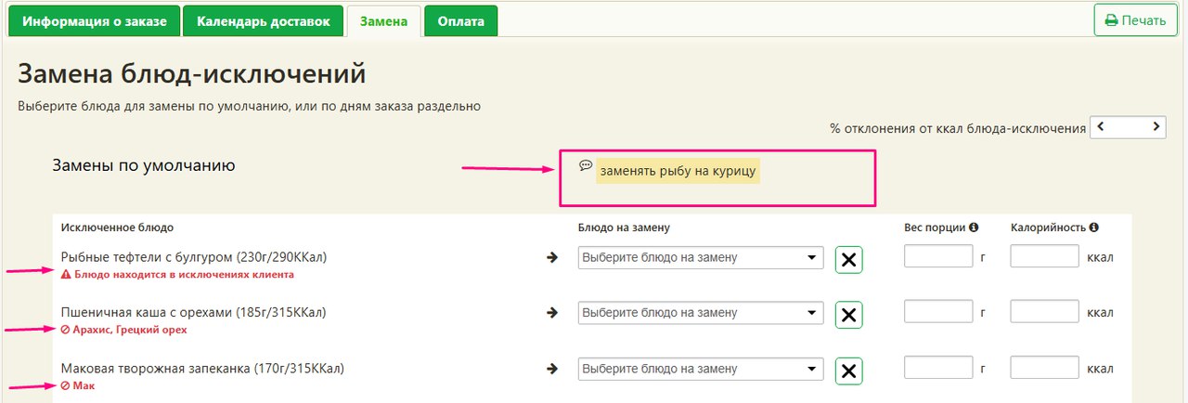Open replacement dropdown for Маковая запеканка
The image size is (1188, 403).
700,370
